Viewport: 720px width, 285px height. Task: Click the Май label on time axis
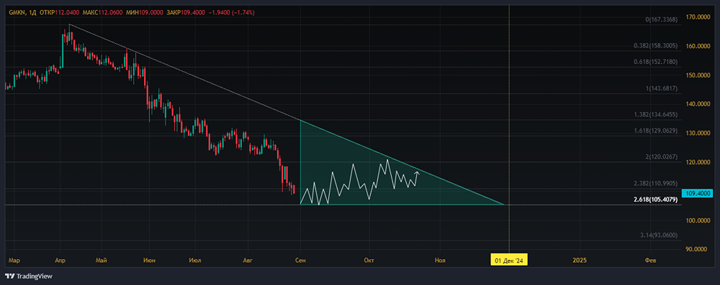coord(102,261)
